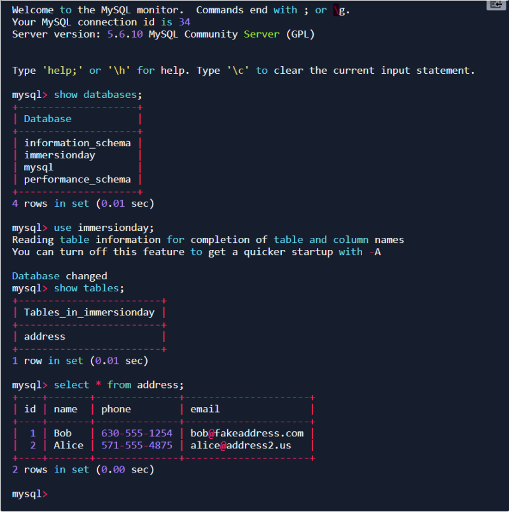Click the 'email' column header
The height and width of the screenshot is (512, 509).
click(x=205, y=409)
